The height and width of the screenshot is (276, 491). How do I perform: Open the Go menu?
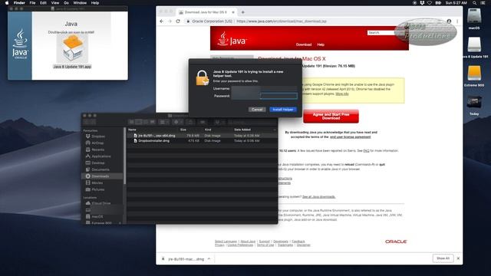[67, 3]
